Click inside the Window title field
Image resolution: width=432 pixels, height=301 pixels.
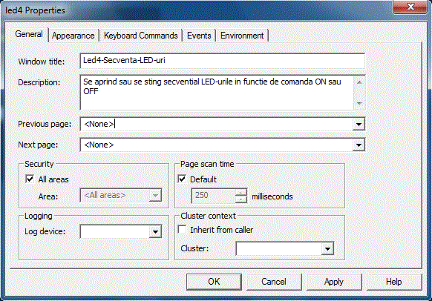click(223, 61)
